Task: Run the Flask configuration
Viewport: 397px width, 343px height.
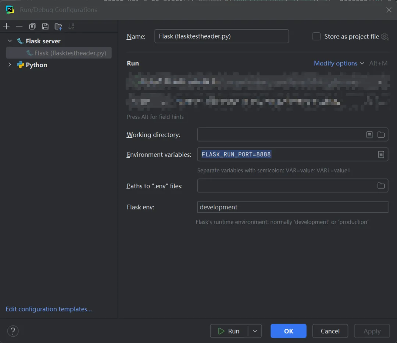Action: tap(229, 331)
